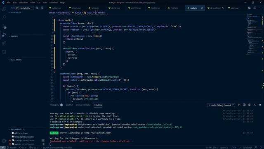This screenshot has height=149, width=264.
Task: Click the JavaScript language mode indicator
Action: tap(247, 147)
